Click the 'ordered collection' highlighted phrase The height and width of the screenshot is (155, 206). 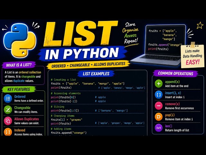[30, 72]
